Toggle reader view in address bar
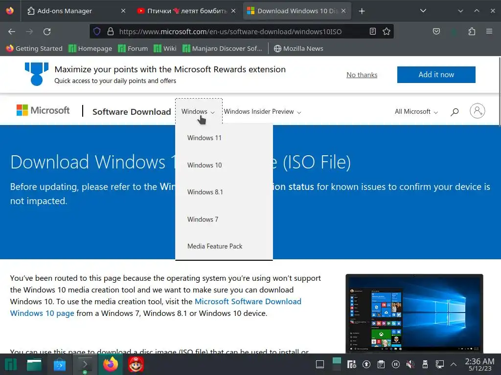The image size is (501, 375). tap(372, 31)
